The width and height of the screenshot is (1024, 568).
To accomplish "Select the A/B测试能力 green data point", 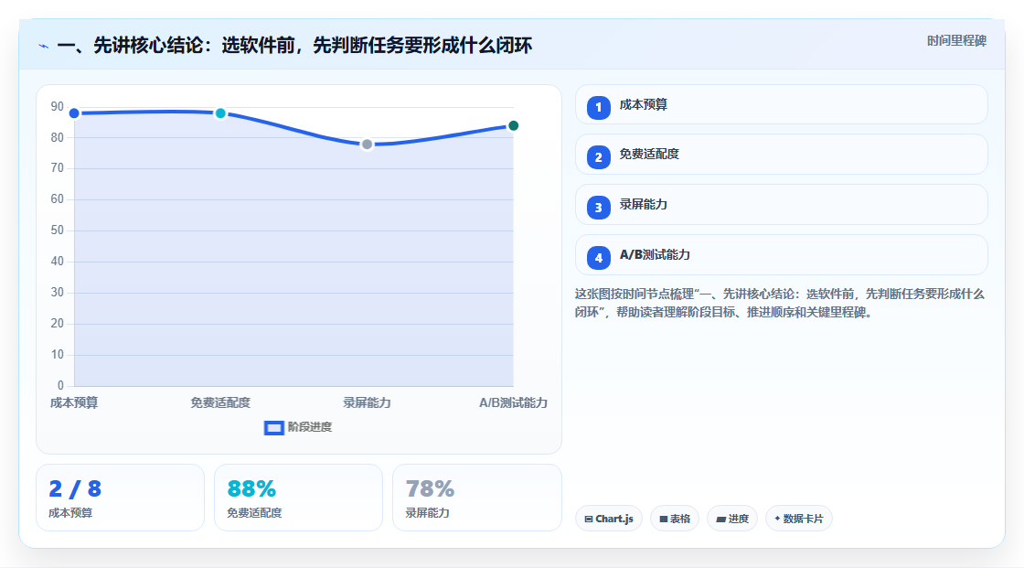I will [513, 125].
